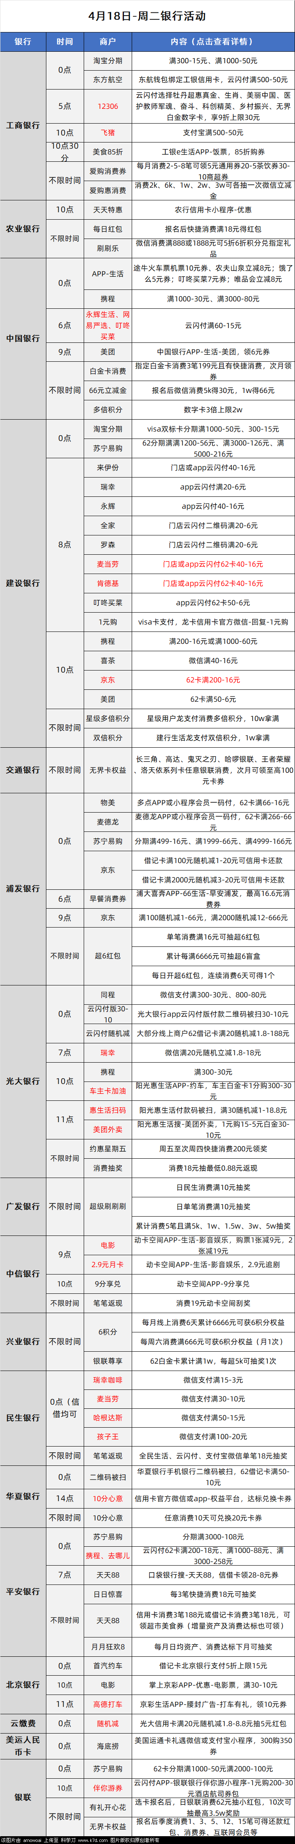Click the '14点' time cell
The image size is (295, 1844).
pos(64,1498)
